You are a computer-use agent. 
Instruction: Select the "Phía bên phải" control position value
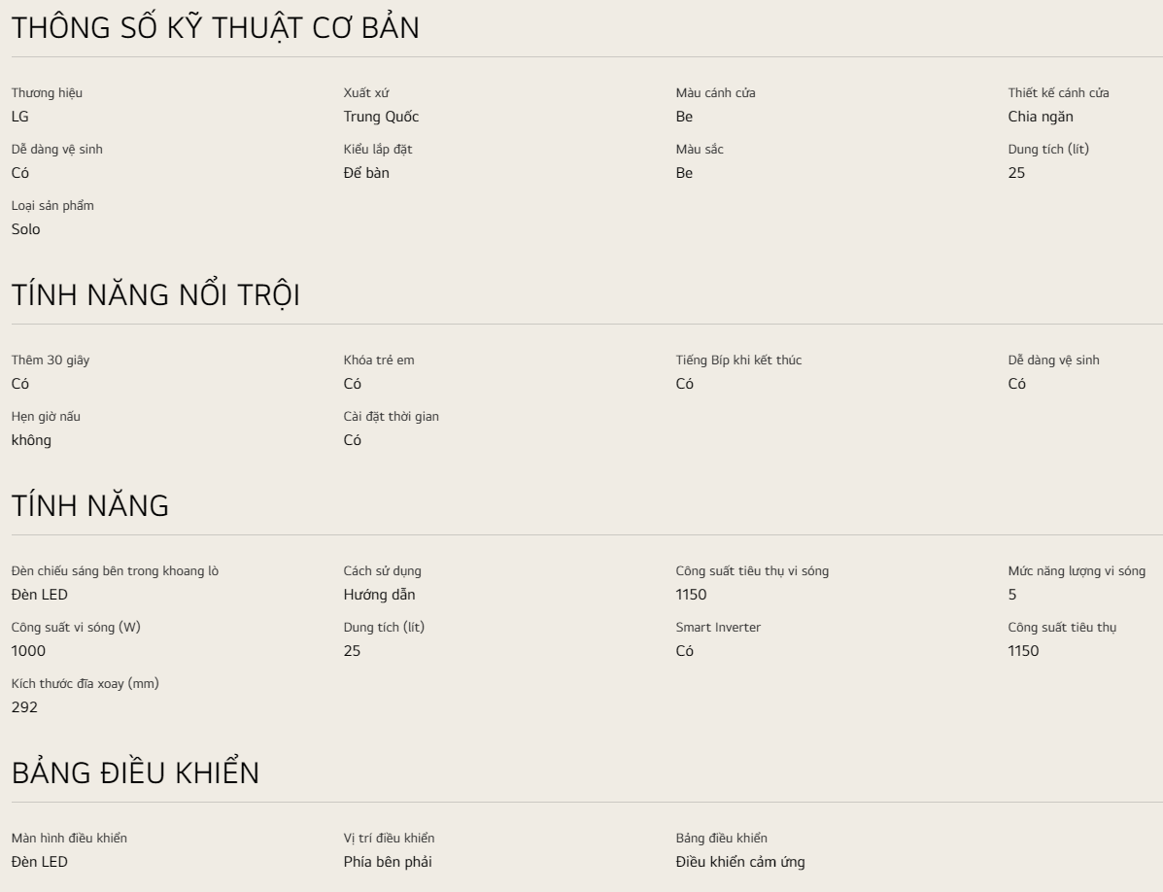389,862
